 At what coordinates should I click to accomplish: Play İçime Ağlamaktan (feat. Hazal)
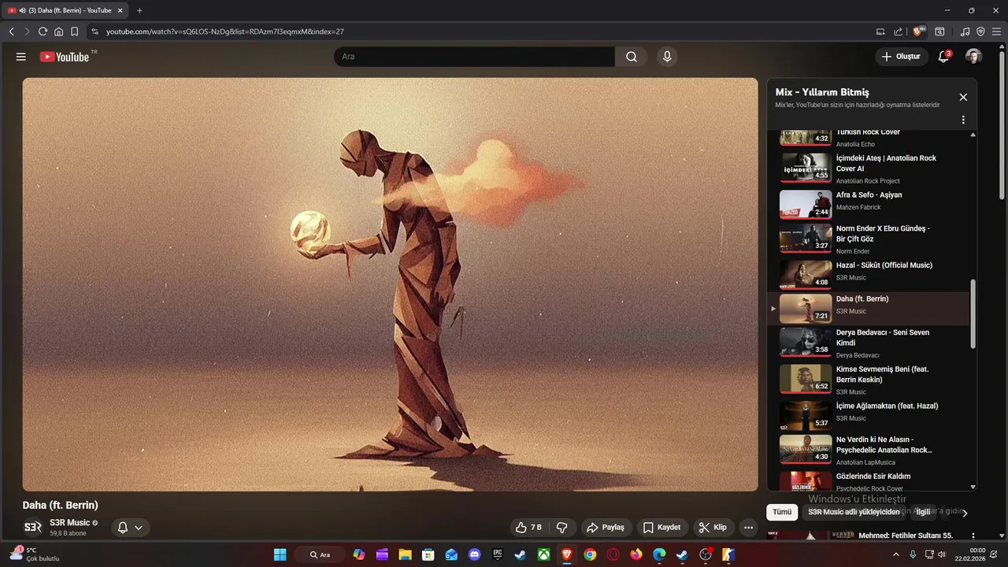coord(869,414)
